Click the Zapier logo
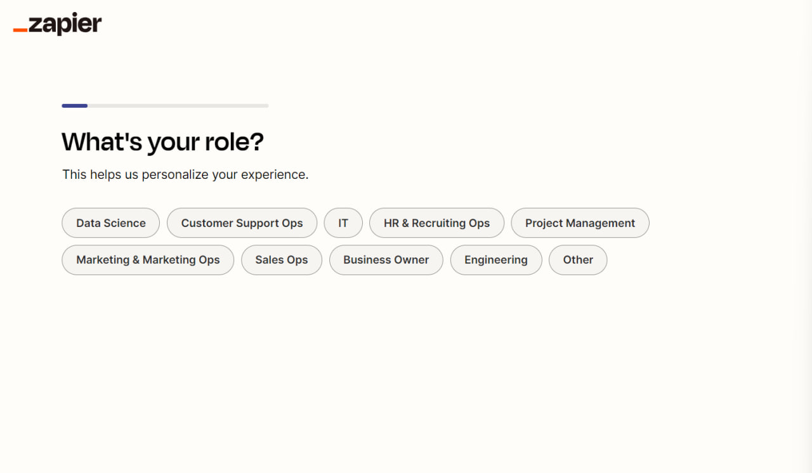The height and width of the screenshot is (473, 812). coord(58,24)
